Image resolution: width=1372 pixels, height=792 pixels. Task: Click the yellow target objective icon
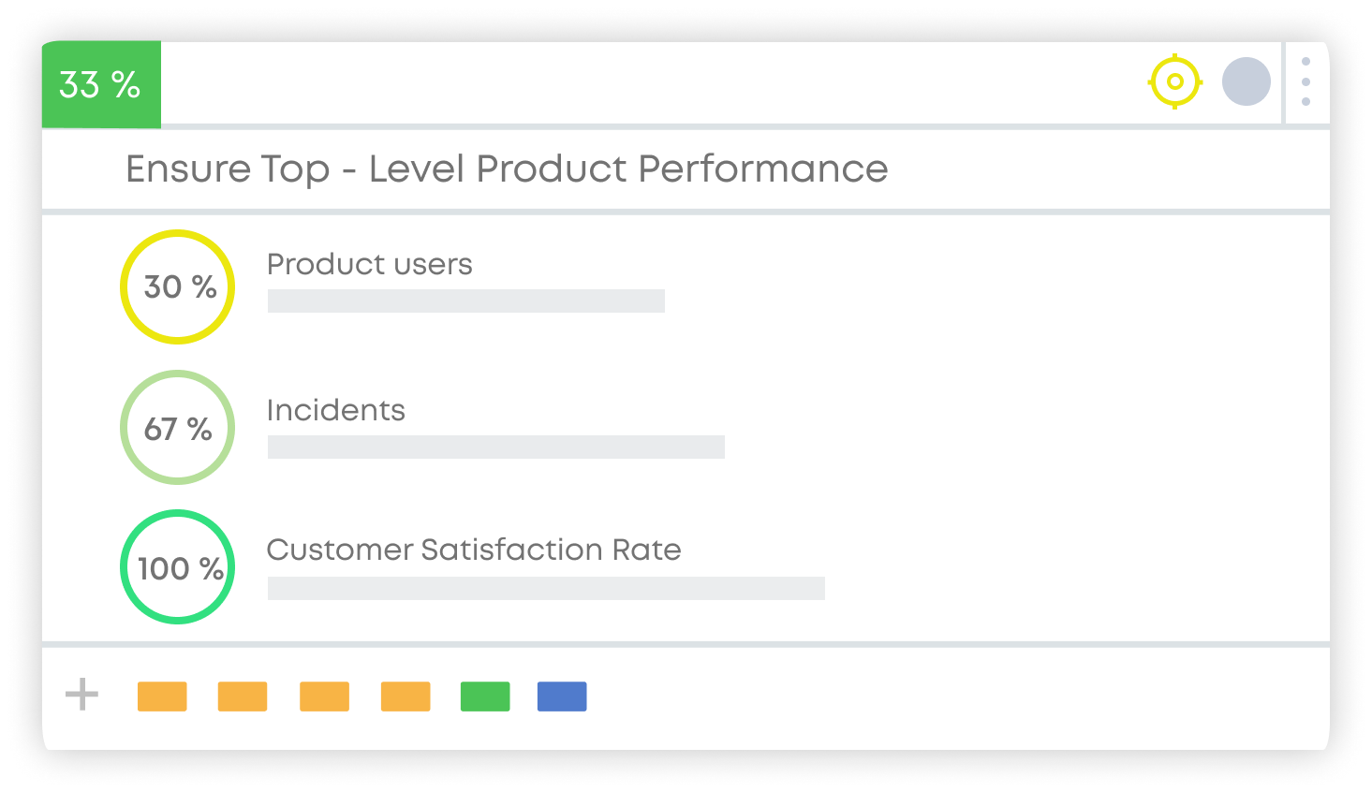(1174, 82)
